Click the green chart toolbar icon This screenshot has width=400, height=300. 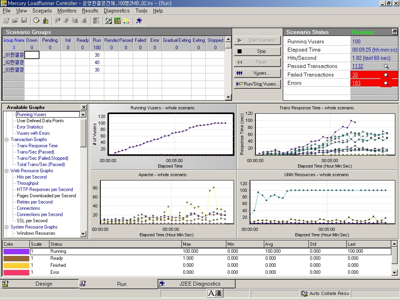pos(118,21)
